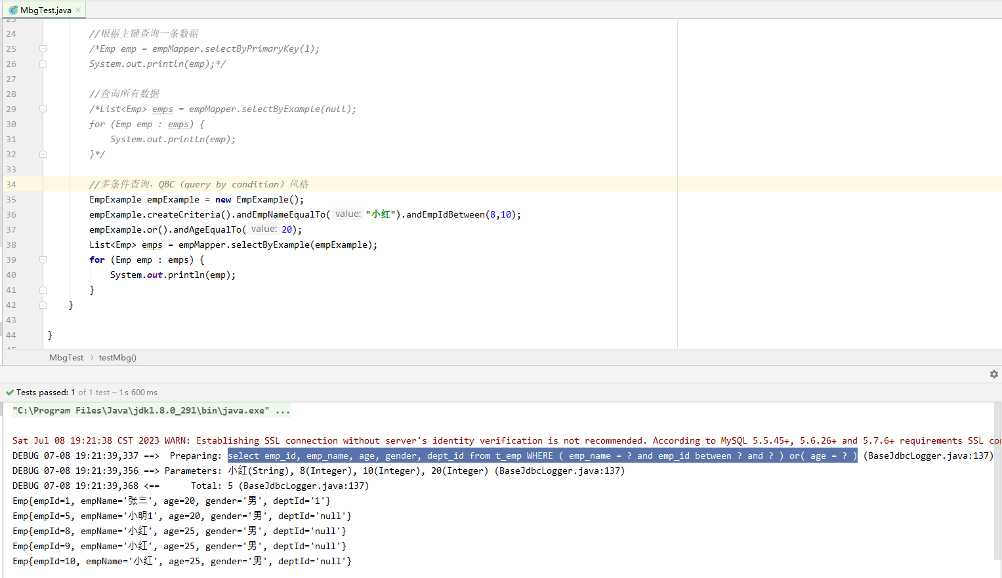This screenshot has height=578, width=1002.
Task: Toggle method fold end marker at line 42
Action: (x=43, y=305)
